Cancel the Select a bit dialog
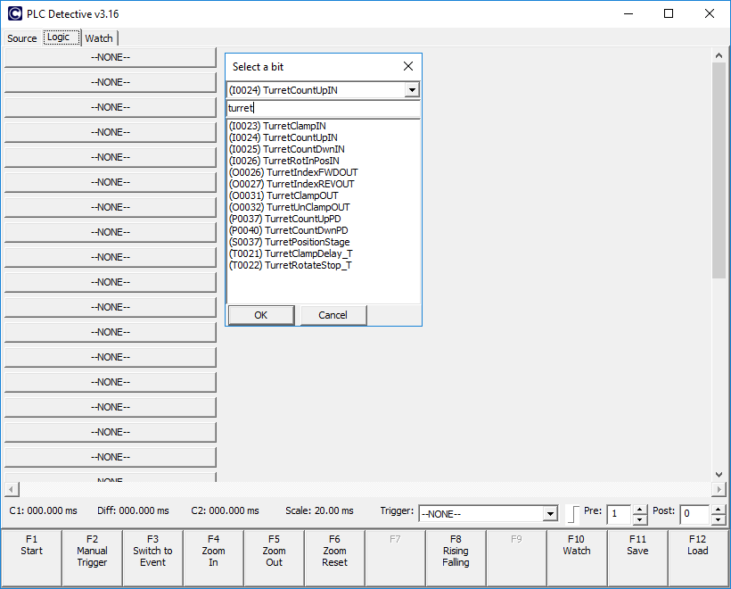 click(x=333, y=315)
